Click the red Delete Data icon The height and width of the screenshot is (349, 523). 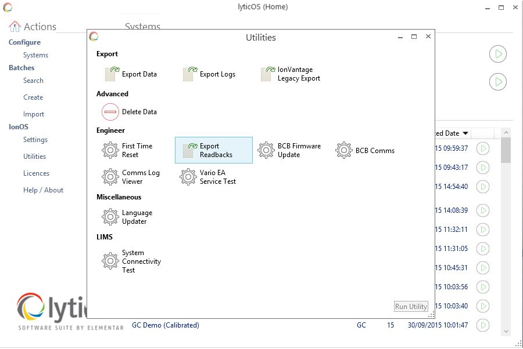click(110, 112)
